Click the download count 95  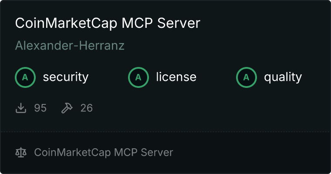click(x=41, y=108)
